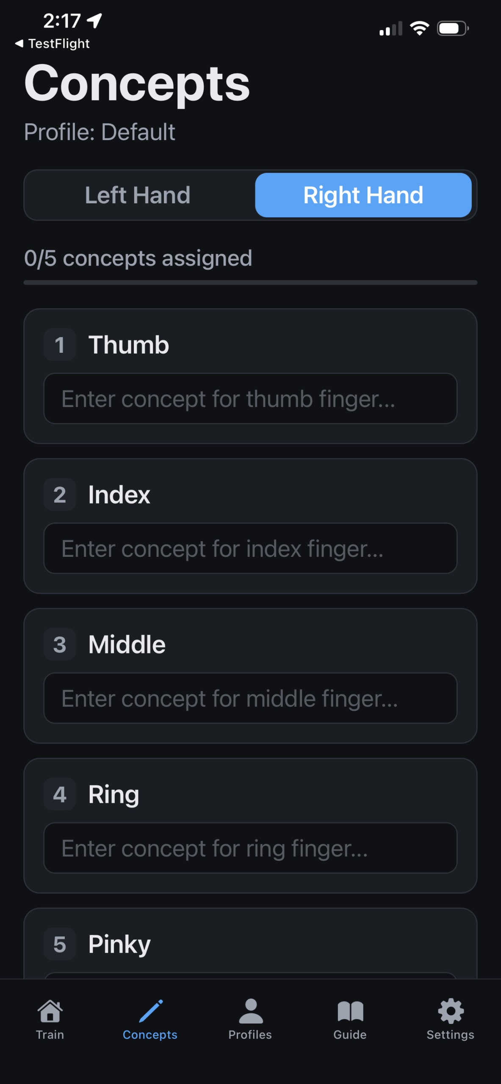Tap the Concepts pencil icon
Image resolution: width=501 pixels, height=1084 pixels.
[x=150, y=1011]
